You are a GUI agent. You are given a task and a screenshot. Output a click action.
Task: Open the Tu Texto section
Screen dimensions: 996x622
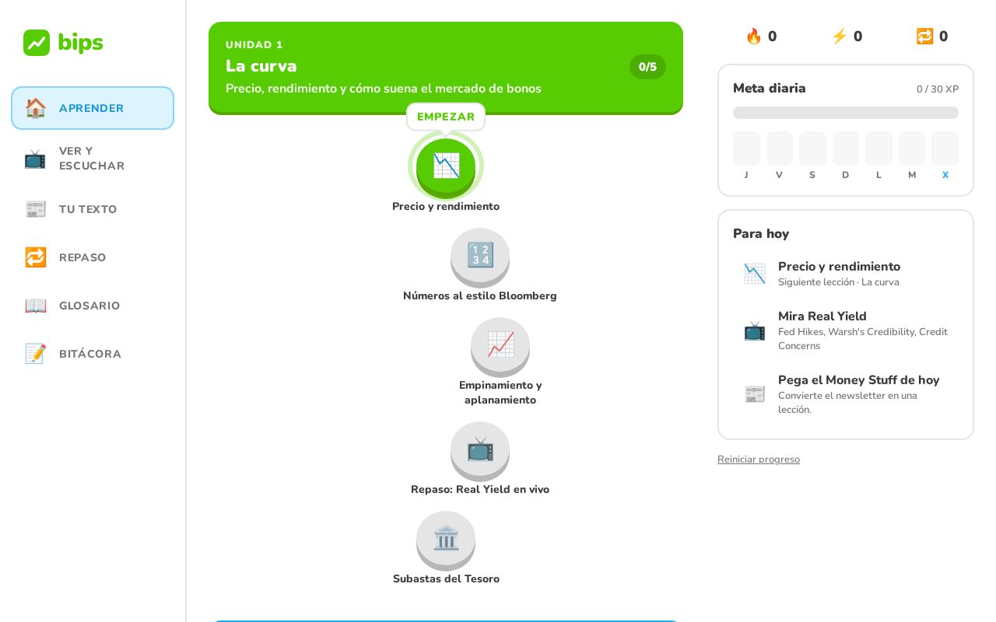tap(93, 209)
